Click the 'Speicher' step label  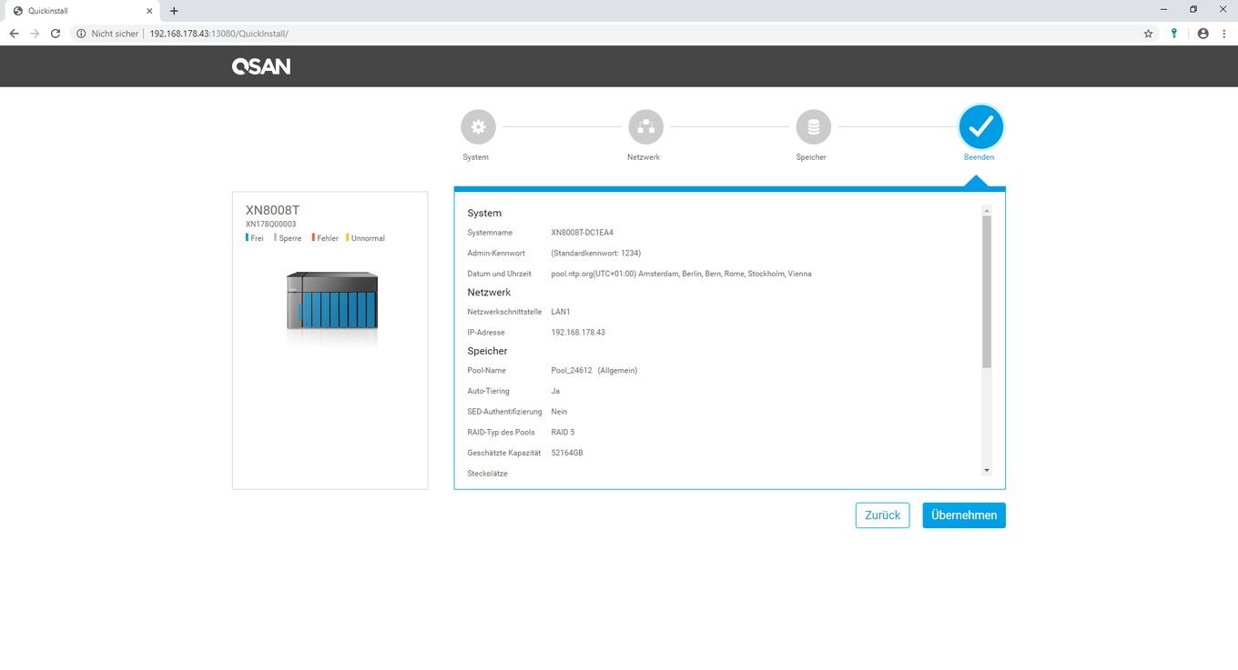click(811, 157)
